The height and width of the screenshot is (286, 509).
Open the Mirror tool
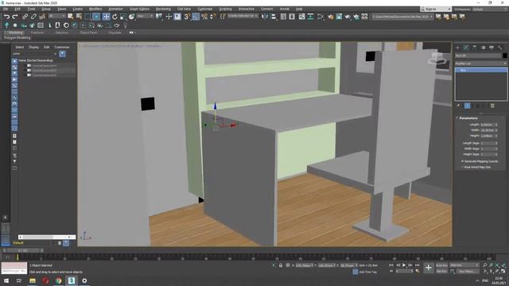(x=265, y=17)
